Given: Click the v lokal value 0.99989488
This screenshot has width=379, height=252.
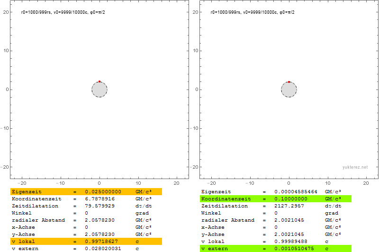Looking at the screenshot, I should [290, 242].
